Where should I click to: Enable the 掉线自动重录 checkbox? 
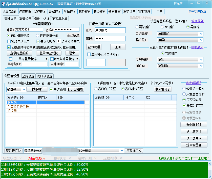9,41
